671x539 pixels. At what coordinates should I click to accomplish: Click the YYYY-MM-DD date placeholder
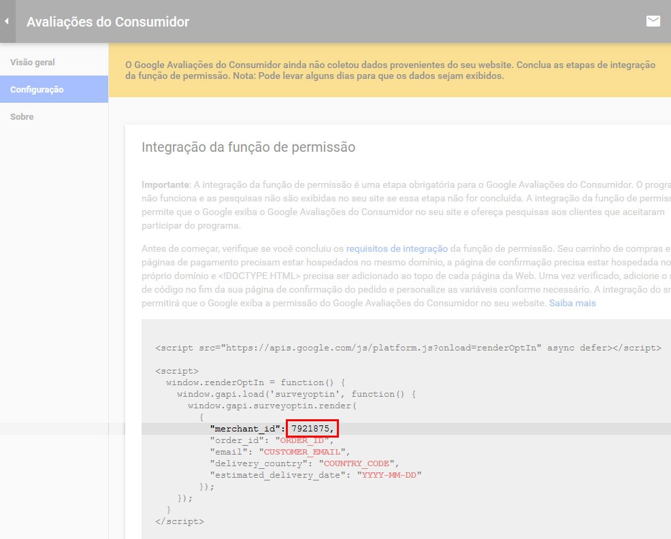pyautogui.click(x=389, y=475)
